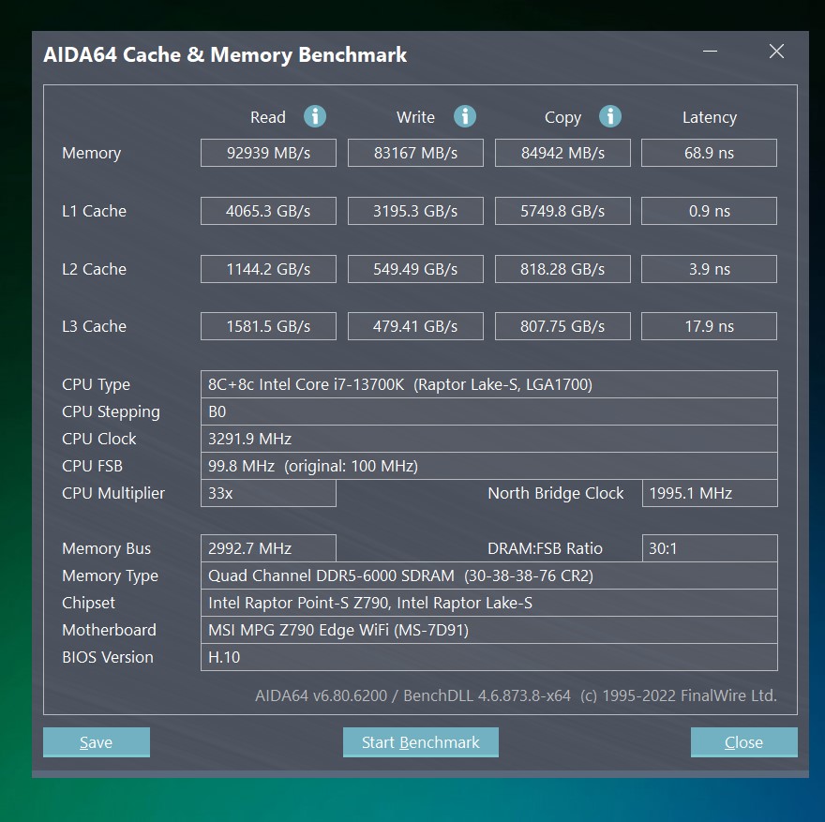
Task: Click the info icon beside Write
Action: point(465,117)
